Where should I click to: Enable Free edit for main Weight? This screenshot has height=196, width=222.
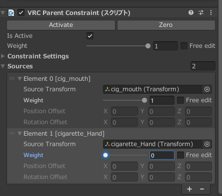184,46
